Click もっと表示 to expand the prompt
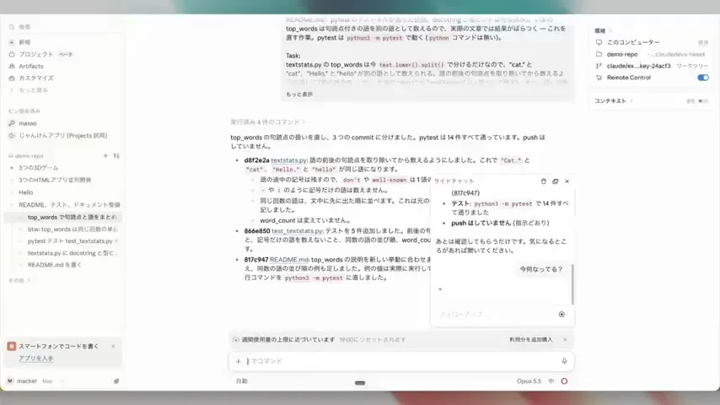This screenshot has width=720, height=405. 299,94
